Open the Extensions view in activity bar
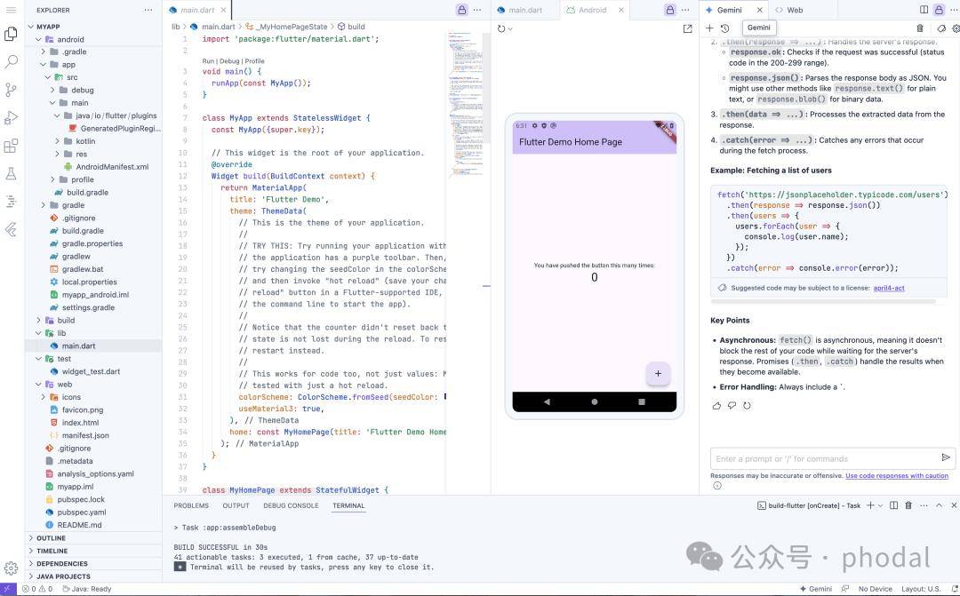 [12, 147]
